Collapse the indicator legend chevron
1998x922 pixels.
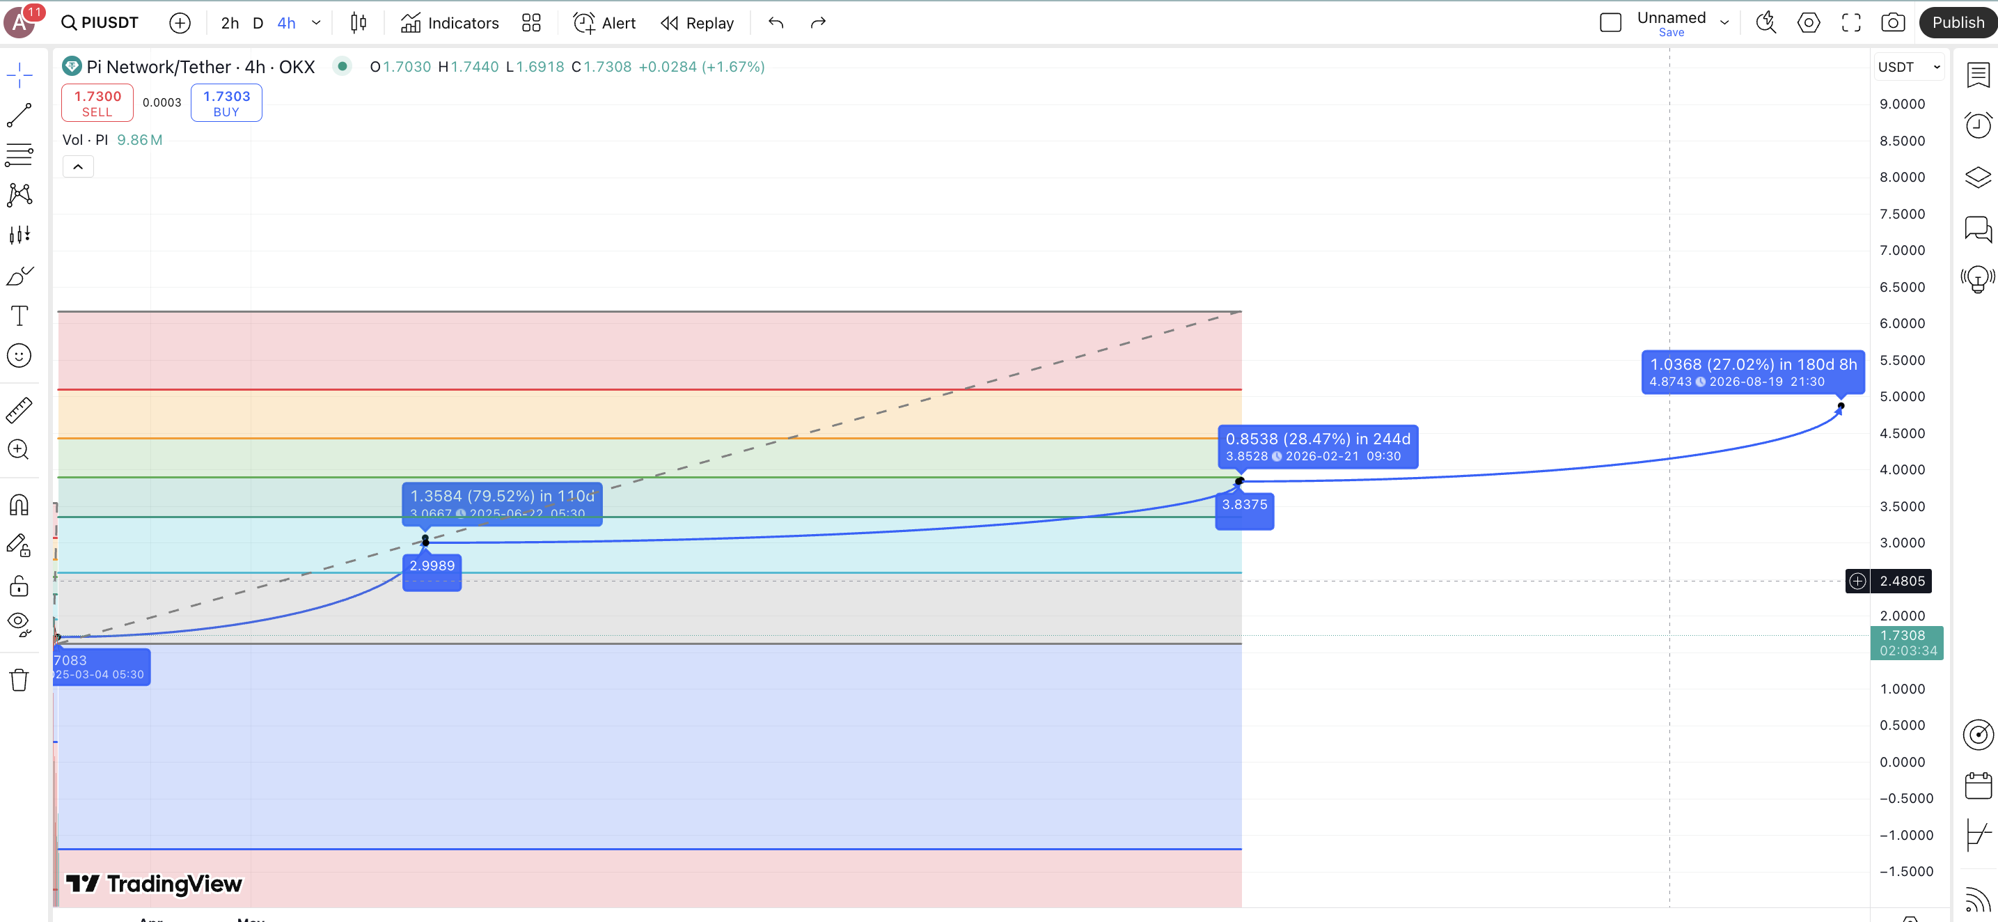coord(79,167)
